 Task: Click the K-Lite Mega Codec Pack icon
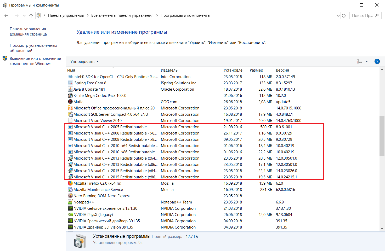pos(70,96)
